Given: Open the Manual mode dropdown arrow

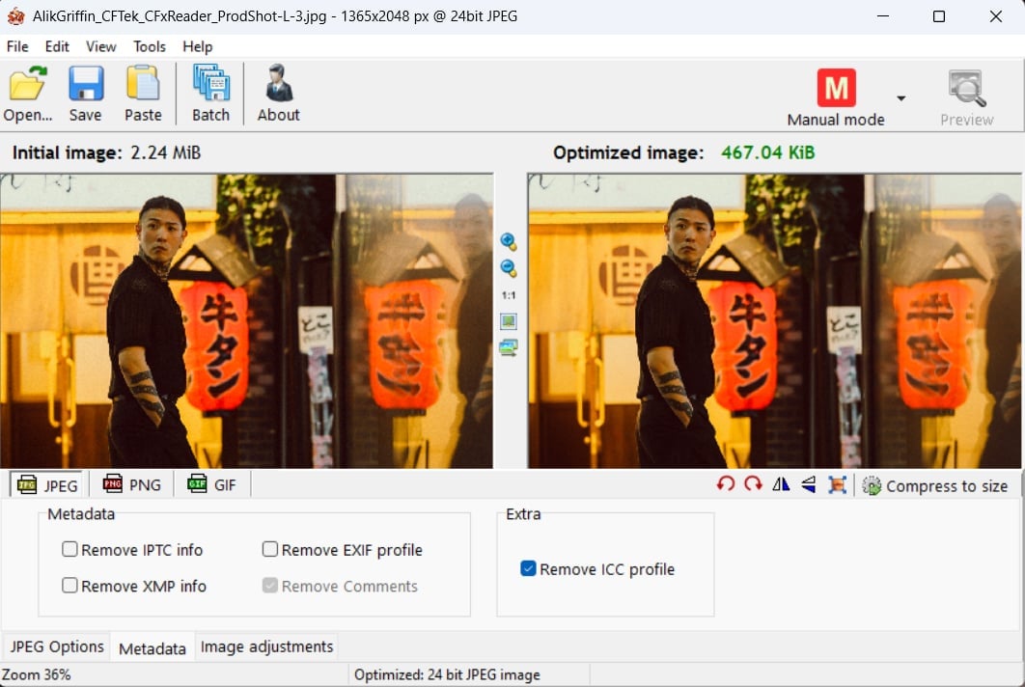Looking at the screenshot, I should tap(900, 99).
